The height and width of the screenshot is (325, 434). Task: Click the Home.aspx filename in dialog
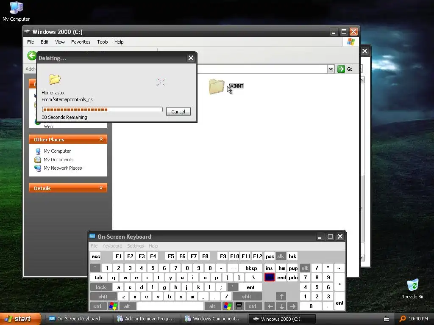(x=53, y=93)
